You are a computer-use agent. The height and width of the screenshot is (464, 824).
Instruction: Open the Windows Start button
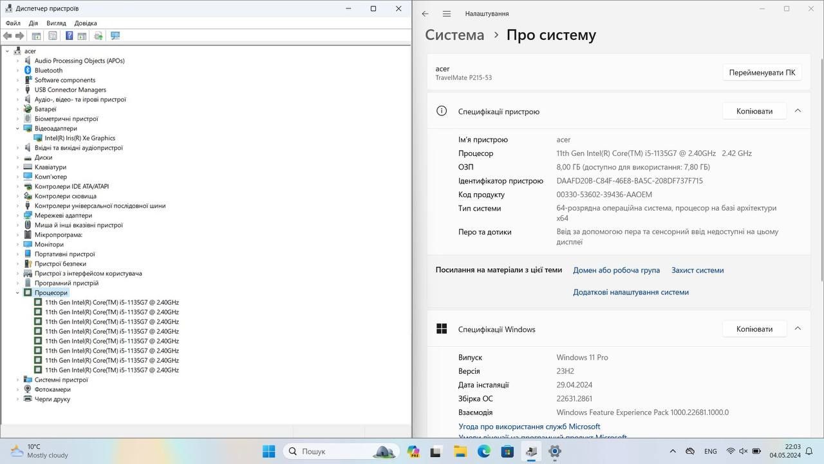(x=269, y=451)
